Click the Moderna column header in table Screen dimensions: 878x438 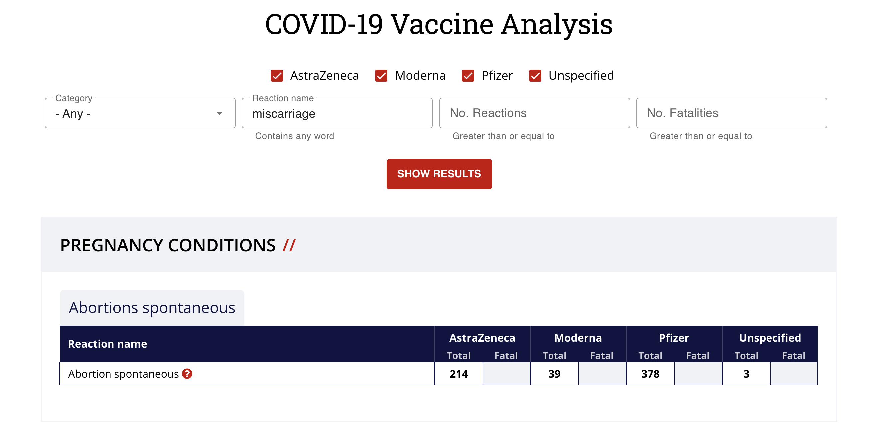(578, 338)
